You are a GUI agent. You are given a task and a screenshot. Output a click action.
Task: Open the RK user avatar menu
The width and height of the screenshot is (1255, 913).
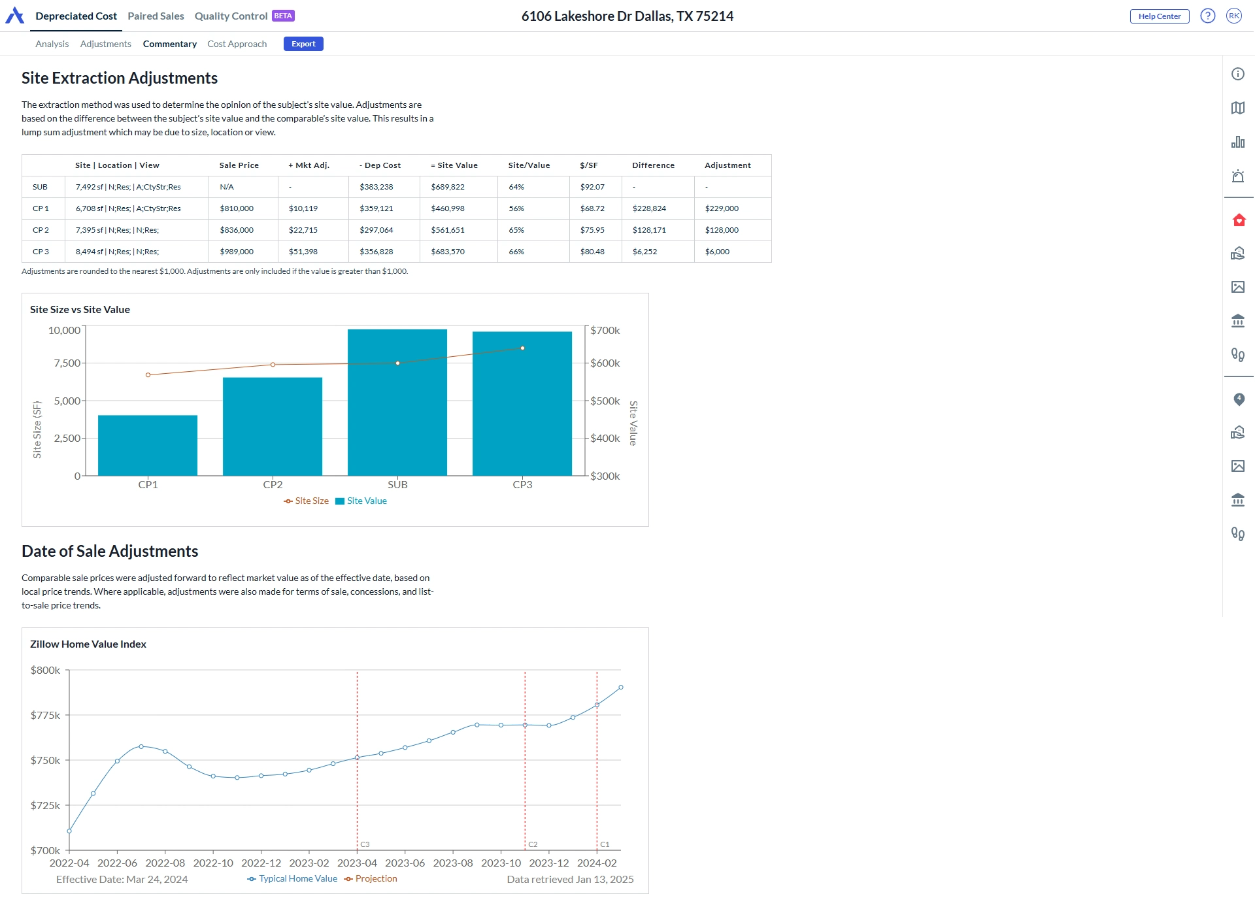coord(1233,16)
